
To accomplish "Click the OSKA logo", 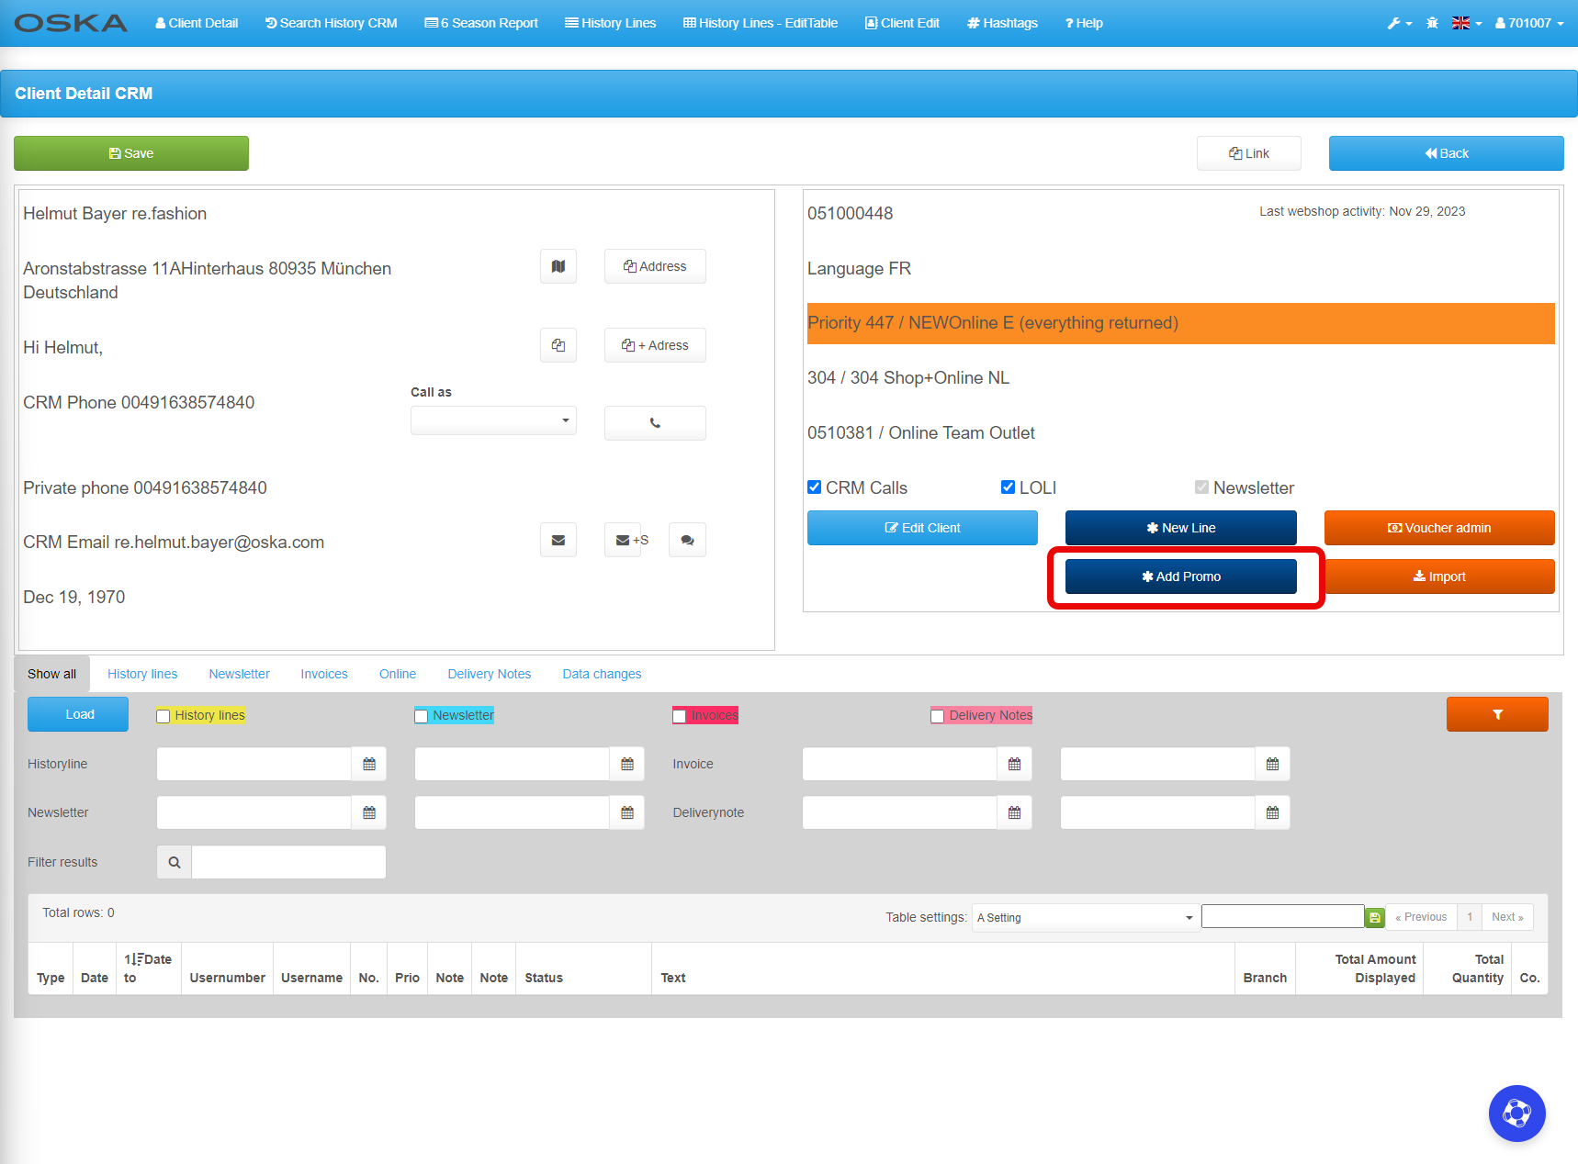I will (71, 23).
